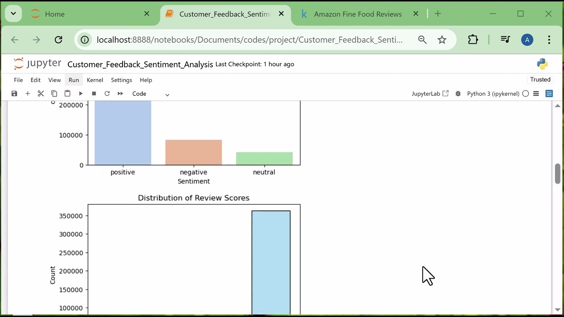Screen dimensions: 564x317
Task: Open the Kernel menu
Action: click(95, 80)
